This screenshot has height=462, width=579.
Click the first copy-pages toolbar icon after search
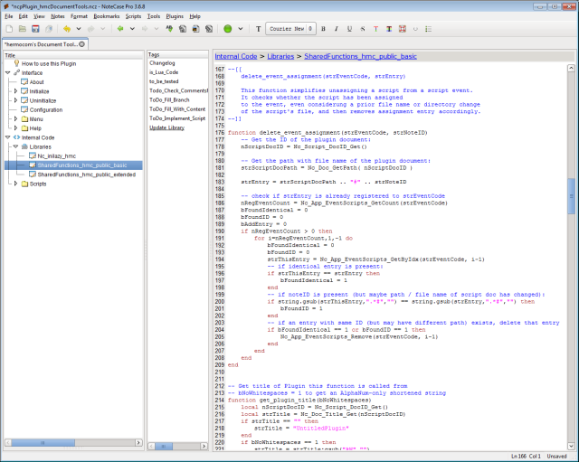click(183, 29)
